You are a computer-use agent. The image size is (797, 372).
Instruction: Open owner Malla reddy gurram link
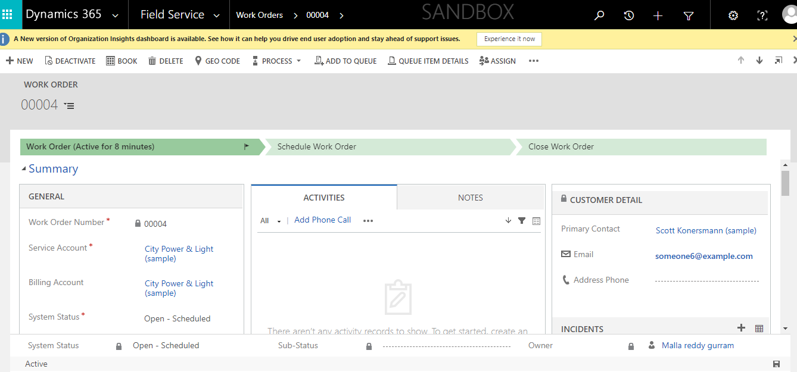698,345
